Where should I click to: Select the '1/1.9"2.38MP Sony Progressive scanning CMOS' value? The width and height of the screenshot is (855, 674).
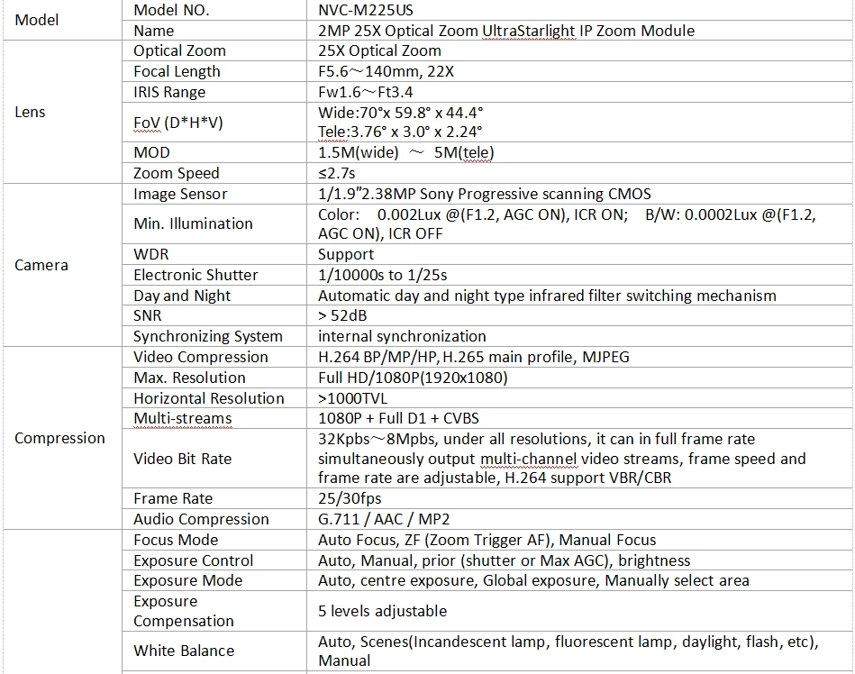pyautogui.click(x=485, y=194)
